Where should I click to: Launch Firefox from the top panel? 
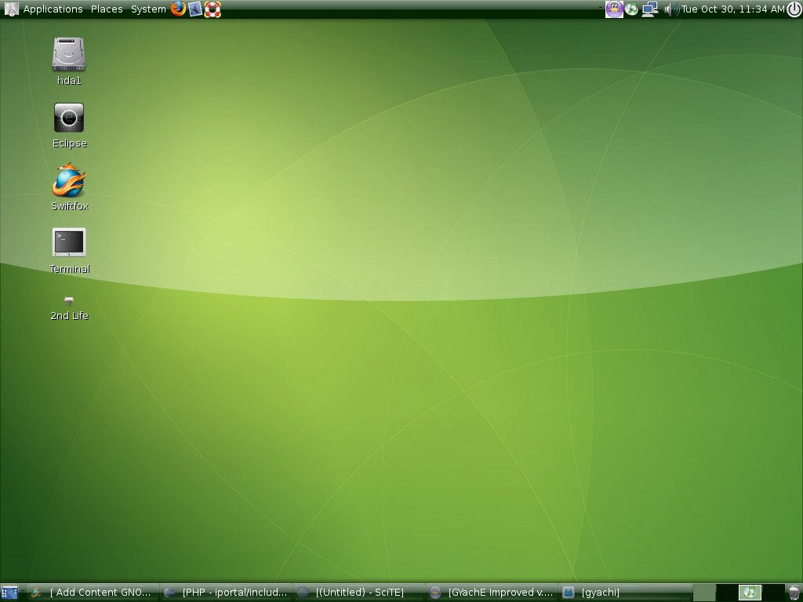coord(178,9)
